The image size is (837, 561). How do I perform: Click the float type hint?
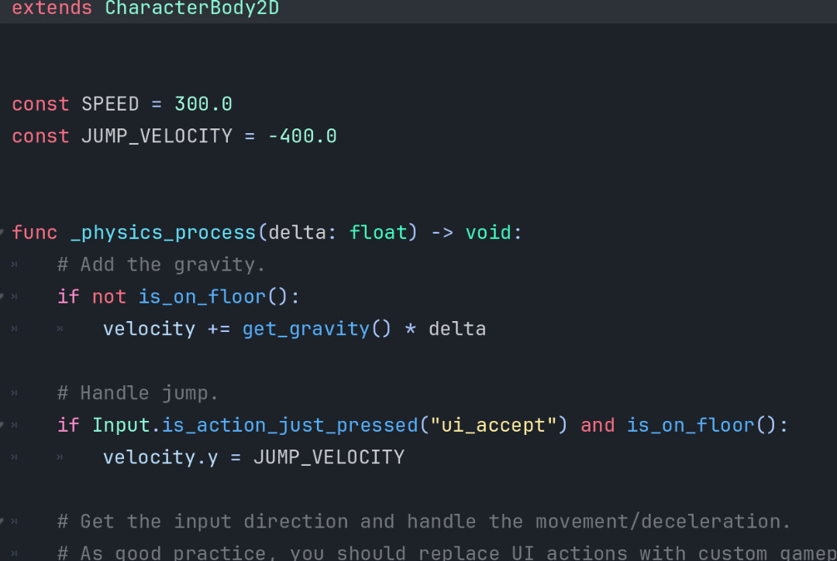click(378, 232)
